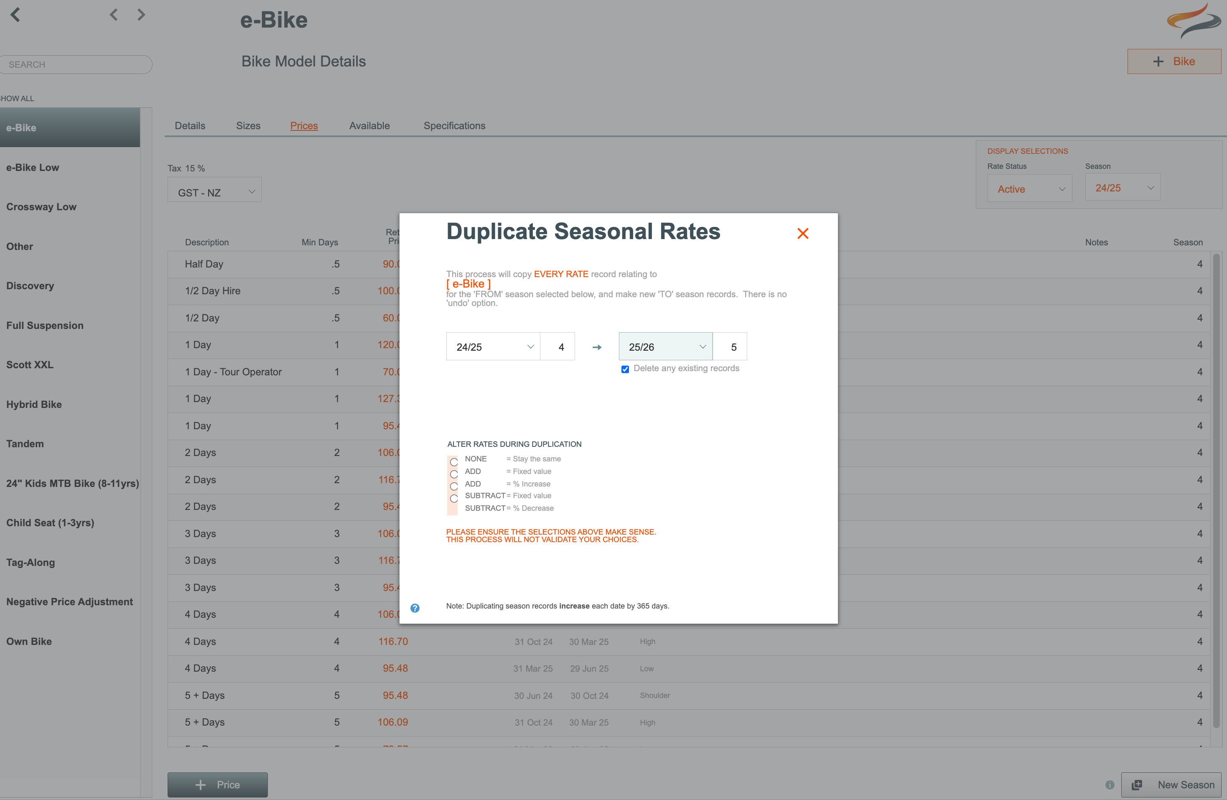Select the ADD Fixed value option
The image size is (1227, 800).
(454, 474)
